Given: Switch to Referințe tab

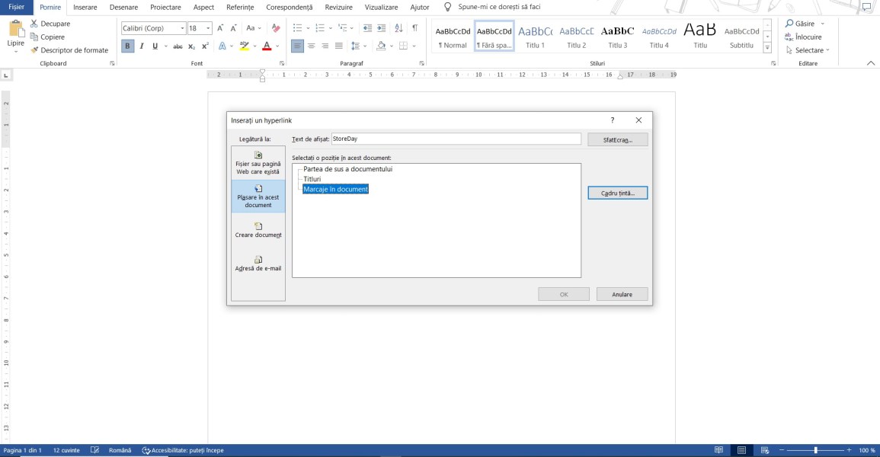Looking at the screenshot, I should pyautogui.click(x=240, y=8).
